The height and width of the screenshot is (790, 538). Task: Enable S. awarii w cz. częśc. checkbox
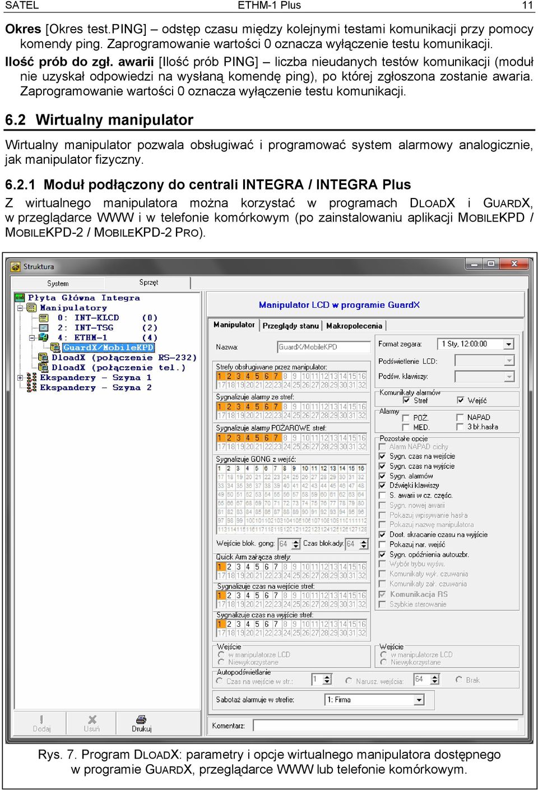tap(383, 496)
